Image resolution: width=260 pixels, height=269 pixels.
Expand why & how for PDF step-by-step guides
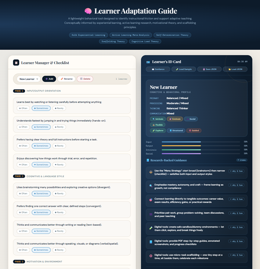point(236,241)
